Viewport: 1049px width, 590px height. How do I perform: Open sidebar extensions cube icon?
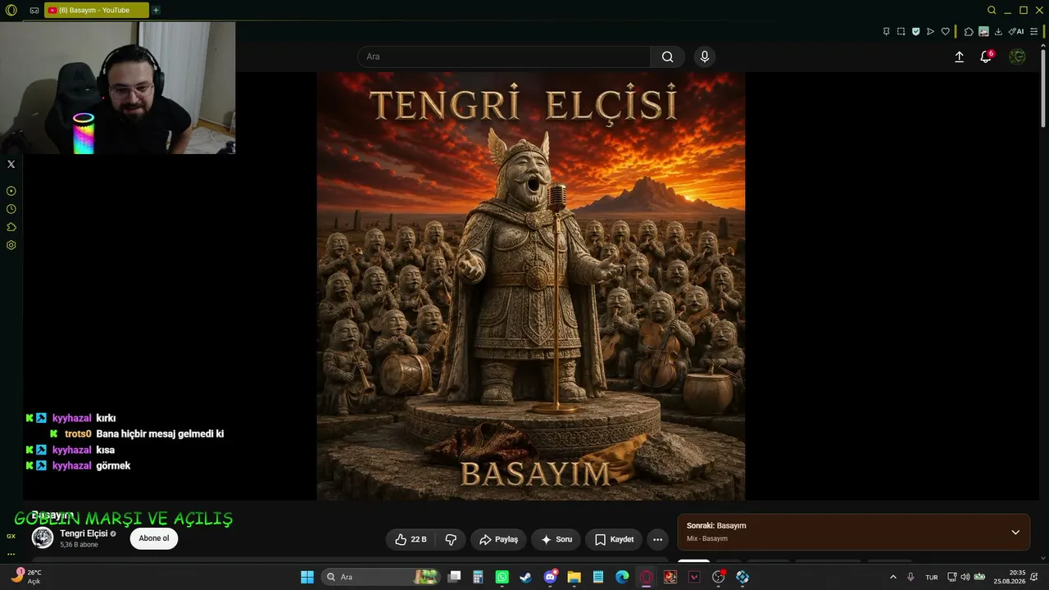11,227
